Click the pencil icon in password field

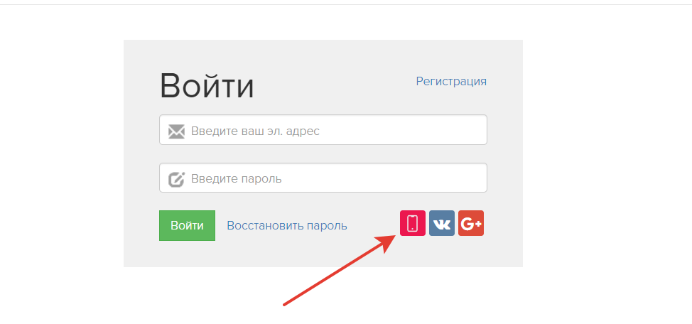pos(176,179)
